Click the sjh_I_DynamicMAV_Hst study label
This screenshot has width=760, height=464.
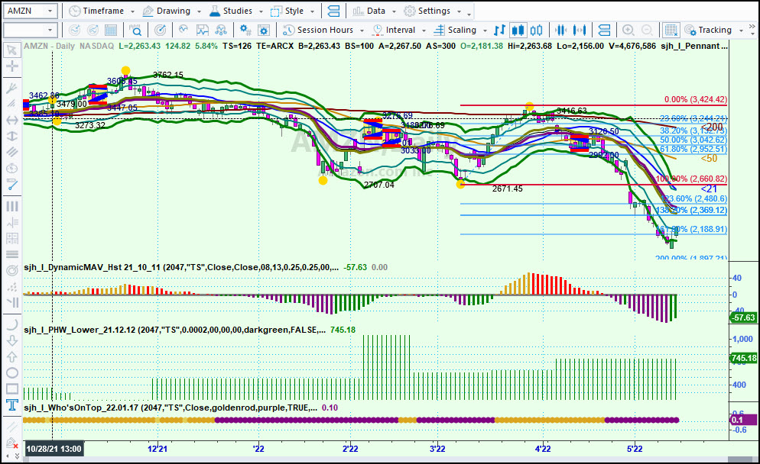pos(181,267)
